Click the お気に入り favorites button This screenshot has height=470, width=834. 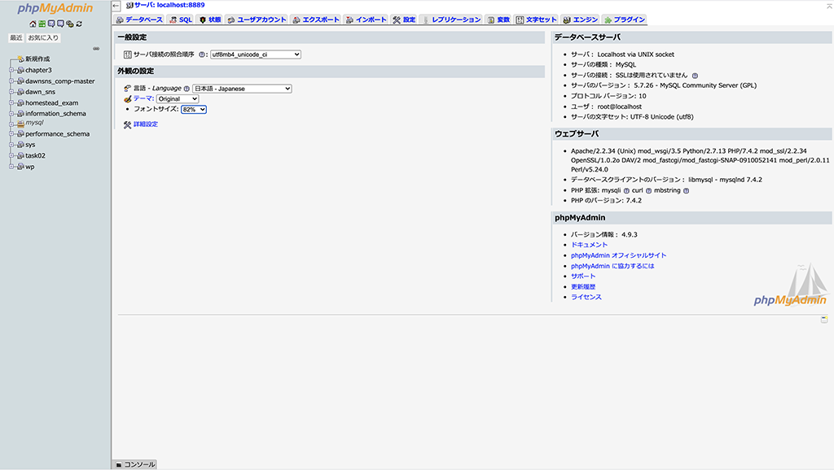[43, 37]
